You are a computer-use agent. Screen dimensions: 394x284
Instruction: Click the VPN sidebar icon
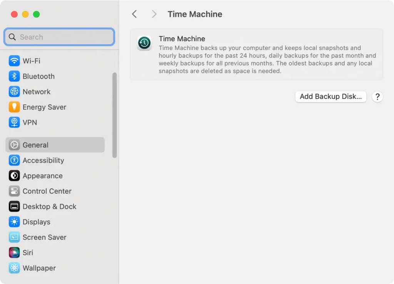pyautogui.click(x=14, y=122)
